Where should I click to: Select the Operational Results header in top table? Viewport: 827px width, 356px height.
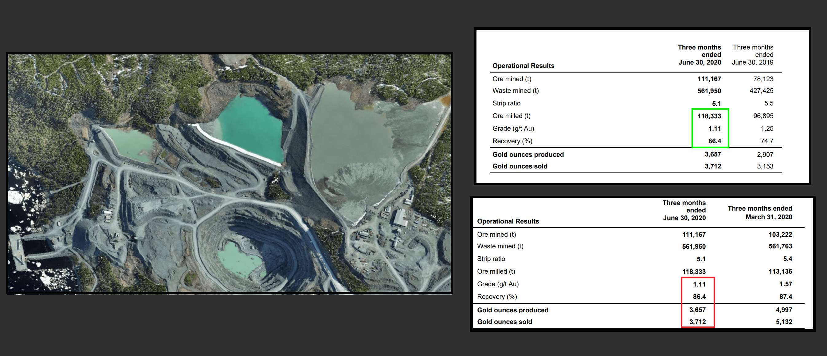pos(523,65)
